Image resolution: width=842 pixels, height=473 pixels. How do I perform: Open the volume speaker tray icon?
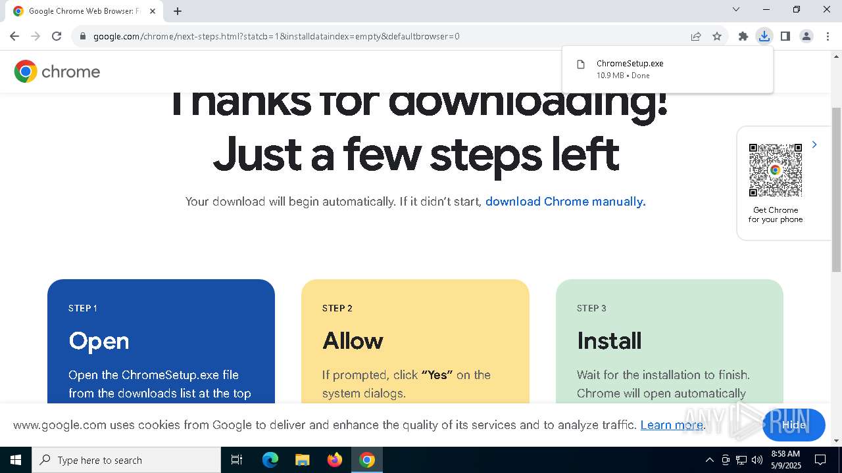click(x=757, y=460)
